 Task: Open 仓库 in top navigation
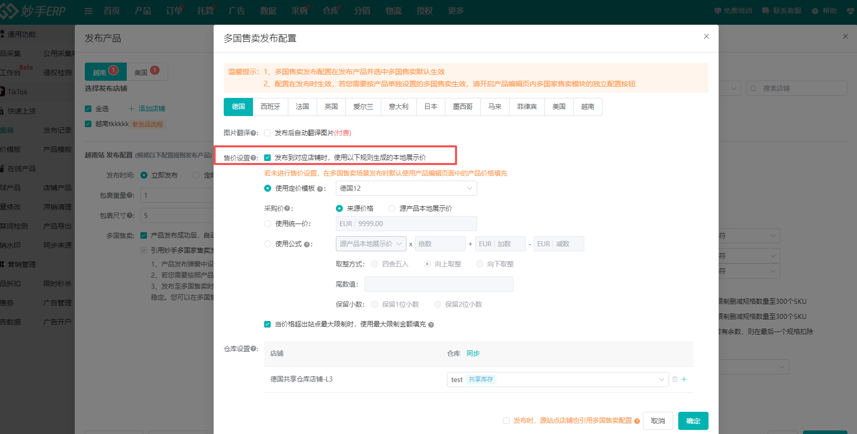coord(331,11)
